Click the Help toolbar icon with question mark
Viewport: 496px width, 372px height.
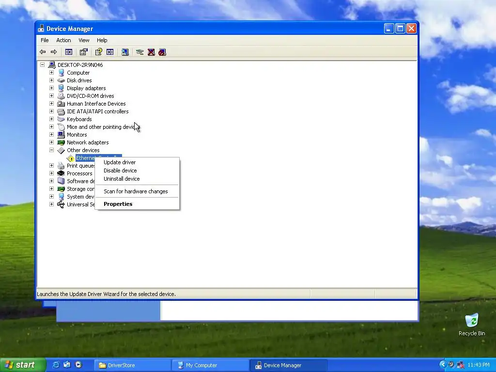pyautogui.click(x=99, y=52)
